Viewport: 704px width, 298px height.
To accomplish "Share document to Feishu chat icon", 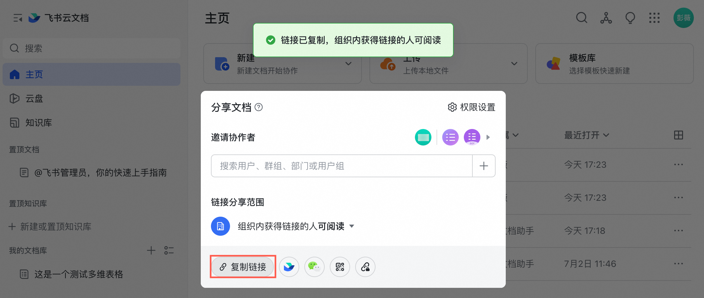I will (x=289, y=267).
